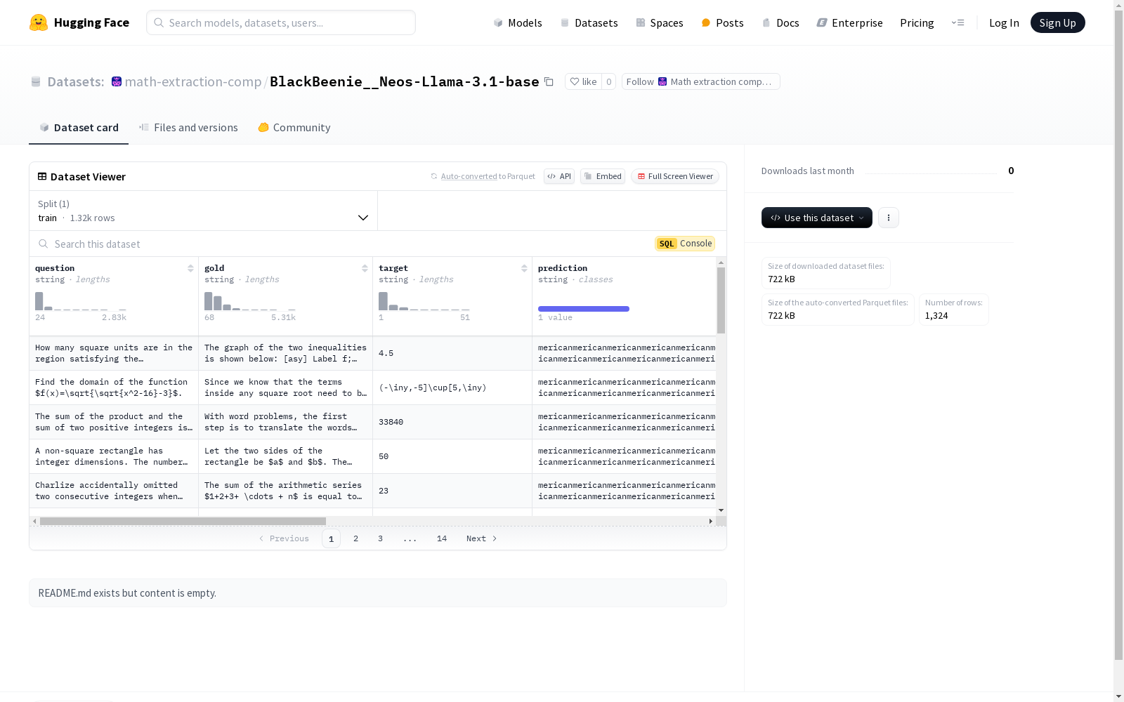
Task: Click the 'A non-square rectangle has' question cell
Action: point(114,456)
